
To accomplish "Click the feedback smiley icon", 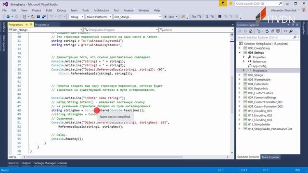I will [x=231, y=3].
